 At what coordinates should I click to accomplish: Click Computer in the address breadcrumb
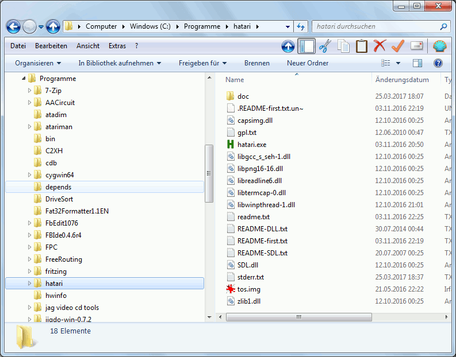[101, 26]
